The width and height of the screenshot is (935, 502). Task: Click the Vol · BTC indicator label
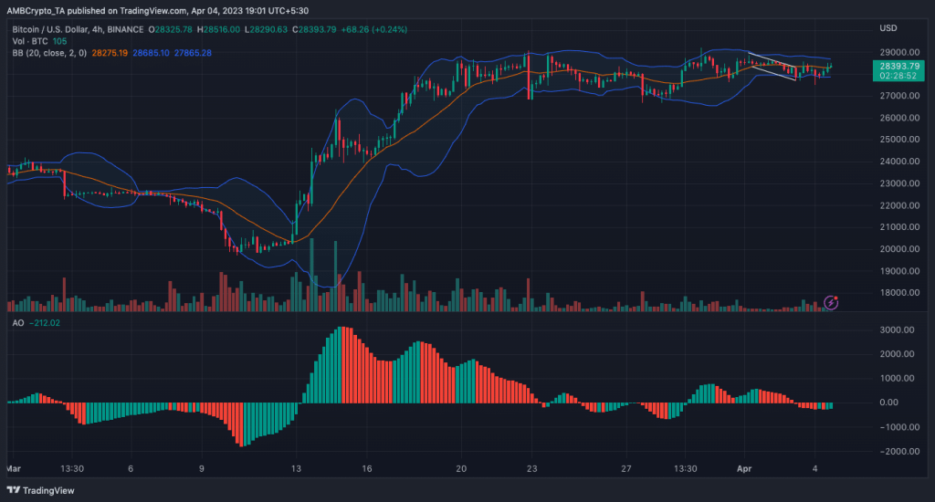pos(27,42)
